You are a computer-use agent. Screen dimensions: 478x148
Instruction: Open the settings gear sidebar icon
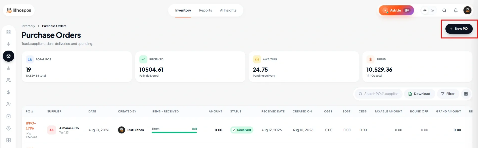pyautogui.click(x=9, y=128)
